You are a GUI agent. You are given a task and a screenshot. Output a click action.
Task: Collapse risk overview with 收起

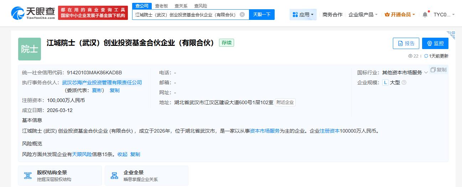(122, 154)
